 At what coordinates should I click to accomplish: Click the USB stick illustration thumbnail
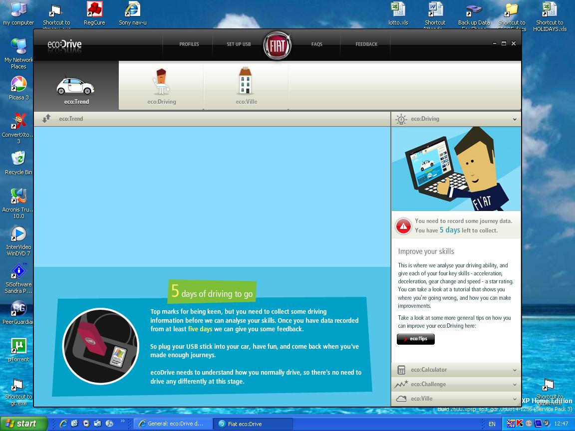click(x=100, y=346)
